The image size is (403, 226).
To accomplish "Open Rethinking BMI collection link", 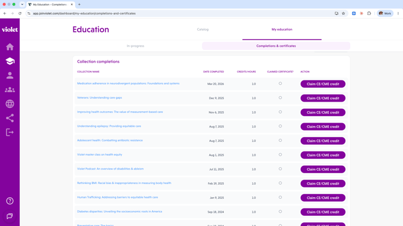I will 124,183.
